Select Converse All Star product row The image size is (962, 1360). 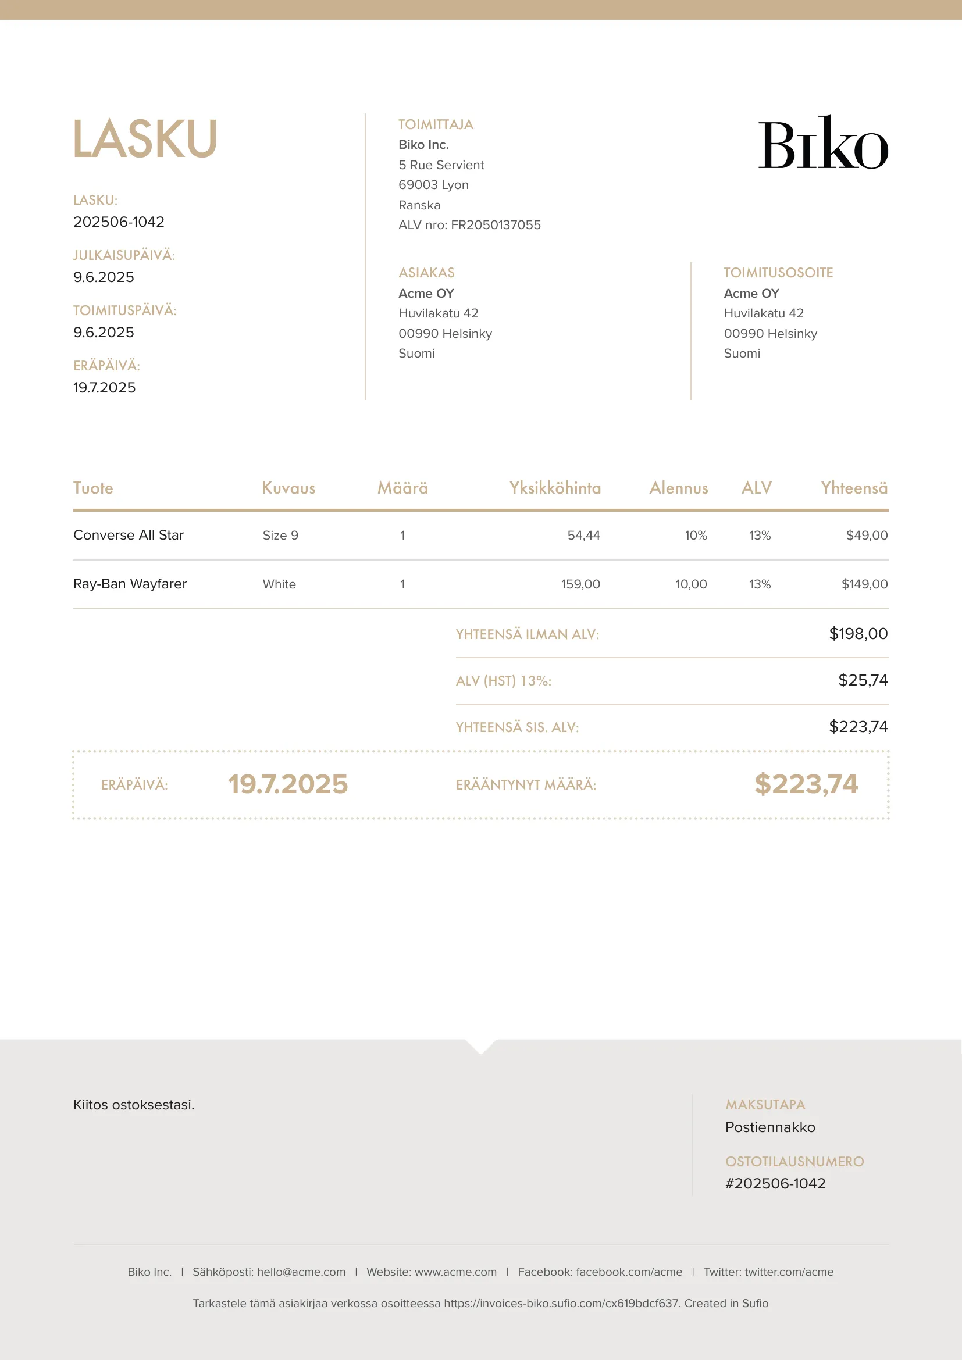[480, 536]
